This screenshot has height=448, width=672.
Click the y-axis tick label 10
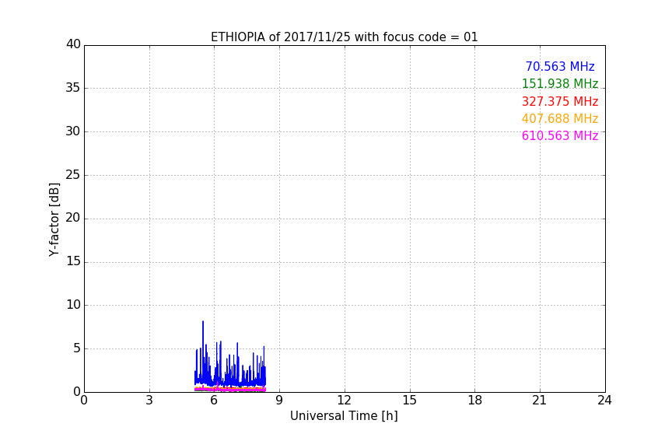coord(73,305)
